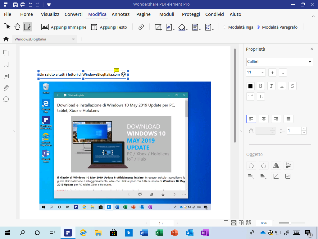Select the arrow selection tool
The image size is (318, 239).
point(7,27)
